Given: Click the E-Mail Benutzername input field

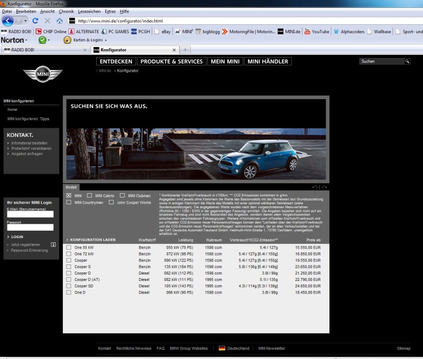Looking at the screenshot, I should [31, 214].
